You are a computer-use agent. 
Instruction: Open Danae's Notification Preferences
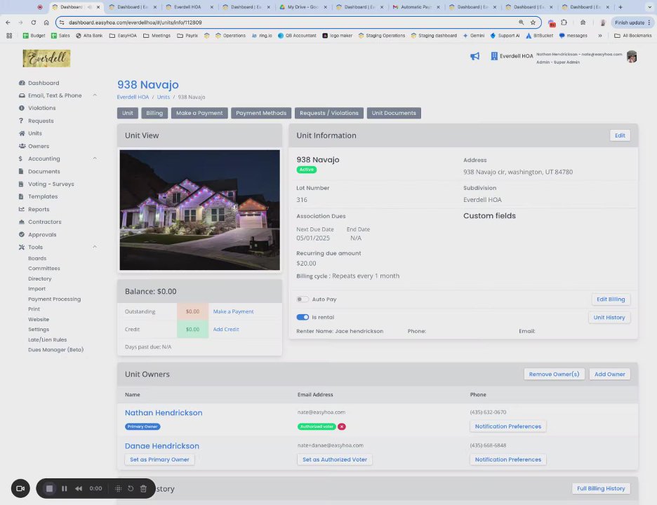[x=507, y=460]
